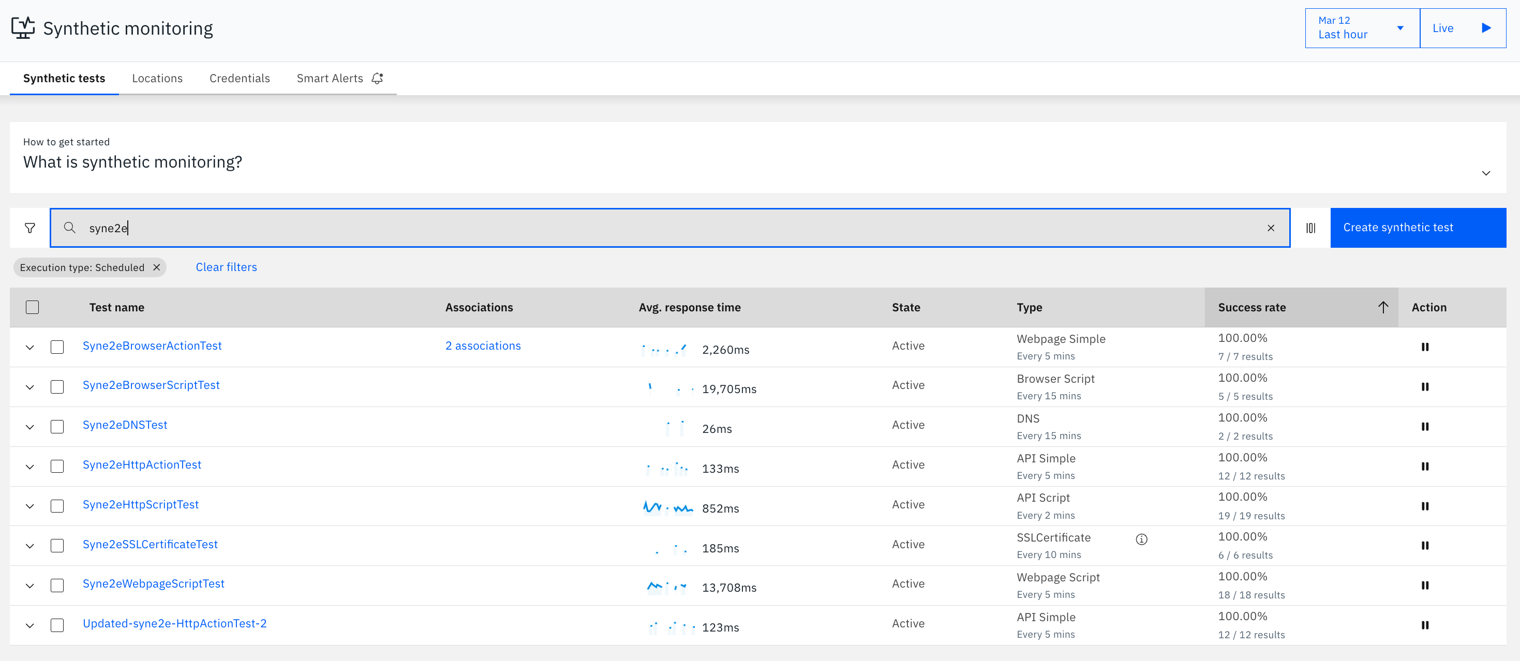This screenshot has width=1520, height=661.
Task: Sort by the Associations column header
Action: tap(479, 307)
